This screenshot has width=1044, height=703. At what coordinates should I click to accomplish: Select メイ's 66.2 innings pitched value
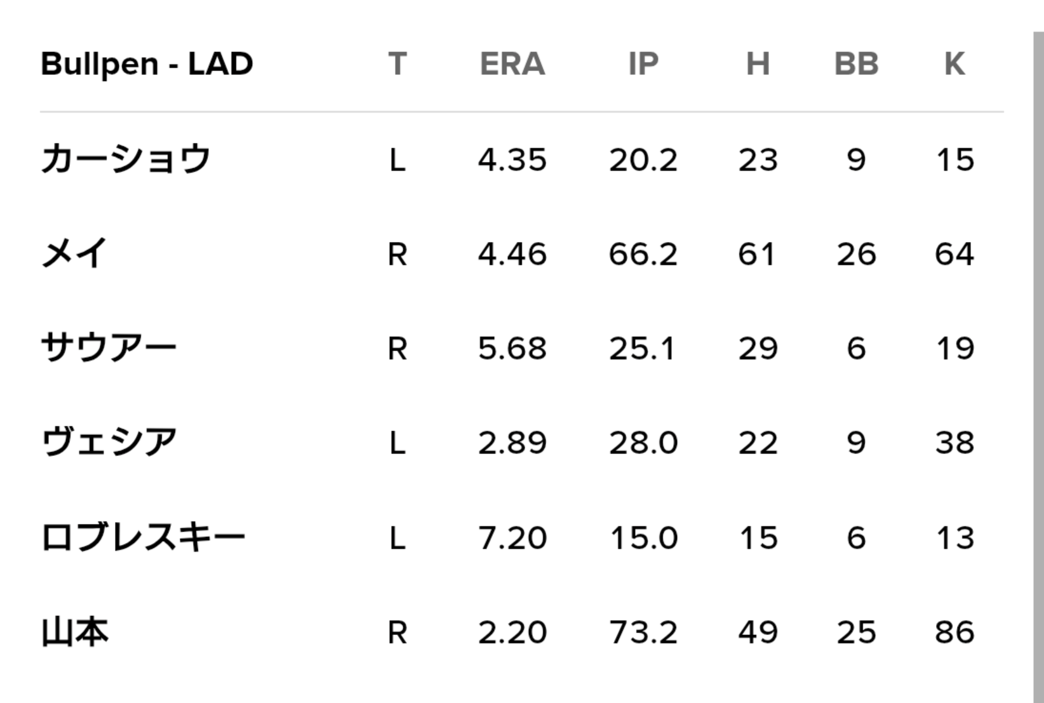[x=643, y=253]
